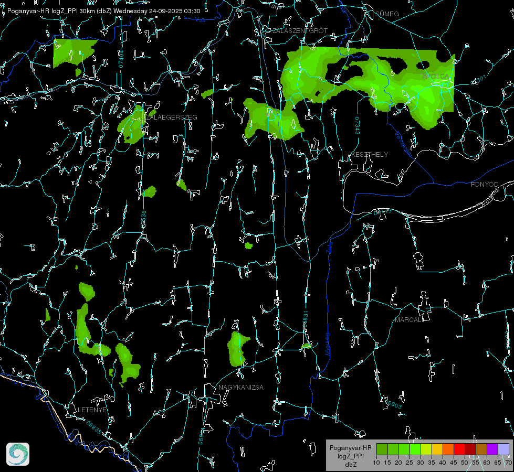Pick the 35-40 dBZ yellow swatch
The height and width of the screenshot is (472, 514).
tap(437, 449)
